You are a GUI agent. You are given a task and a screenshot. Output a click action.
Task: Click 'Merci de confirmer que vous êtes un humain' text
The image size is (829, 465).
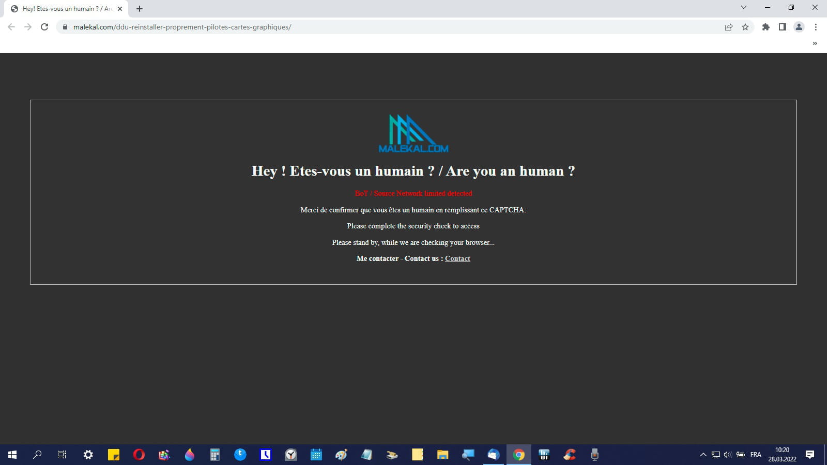(x=413, y=210)
